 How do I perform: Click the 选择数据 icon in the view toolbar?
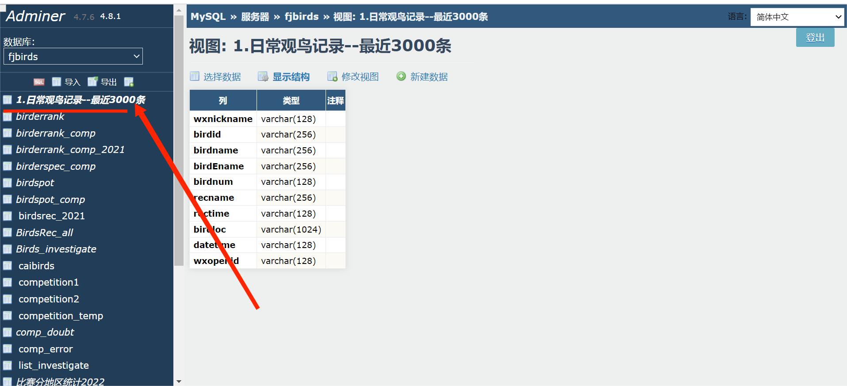click(x=195, y=76)
